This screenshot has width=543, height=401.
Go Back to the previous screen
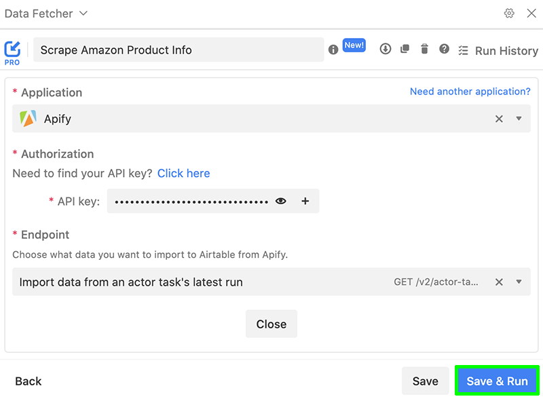tap(29, 381)
